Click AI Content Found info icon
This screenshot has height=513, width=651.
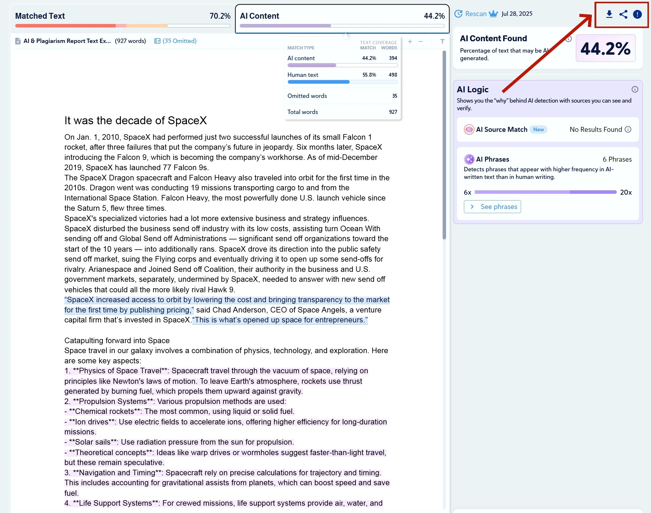point(568,39)
